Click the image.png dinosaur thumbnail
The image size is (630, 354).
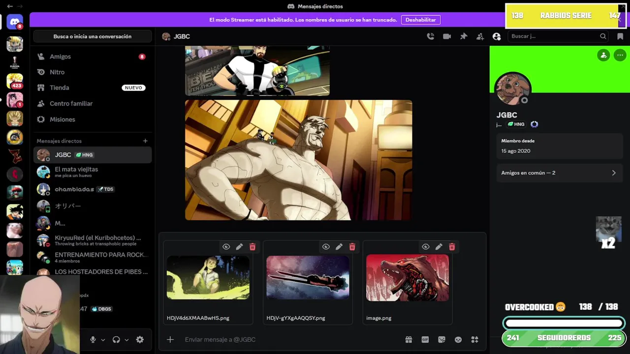point(408,278)
